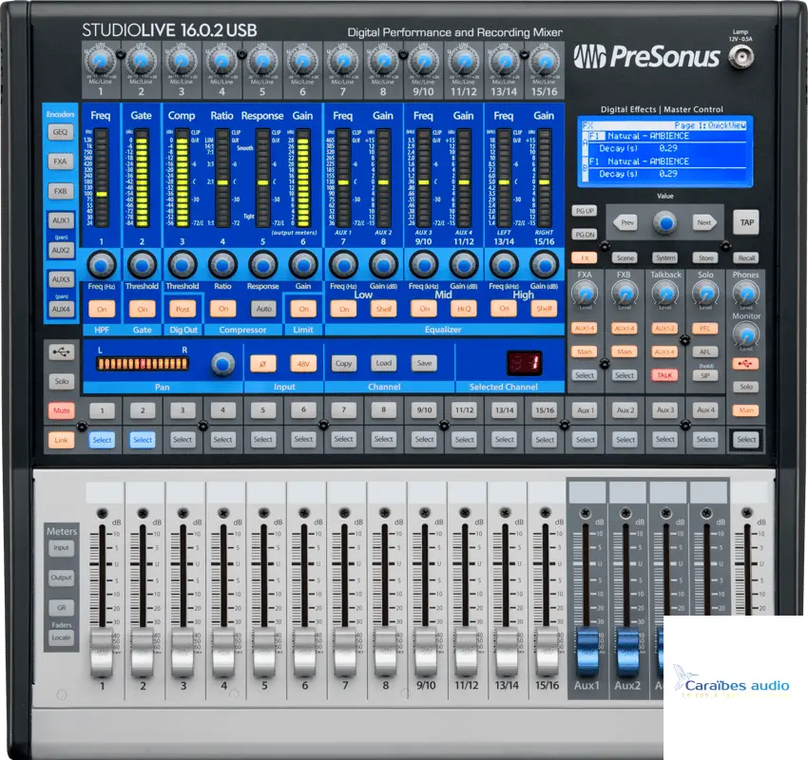Open the Scene menu page
This screenshot has height=760, width=808.
click(x=625, y=258)
